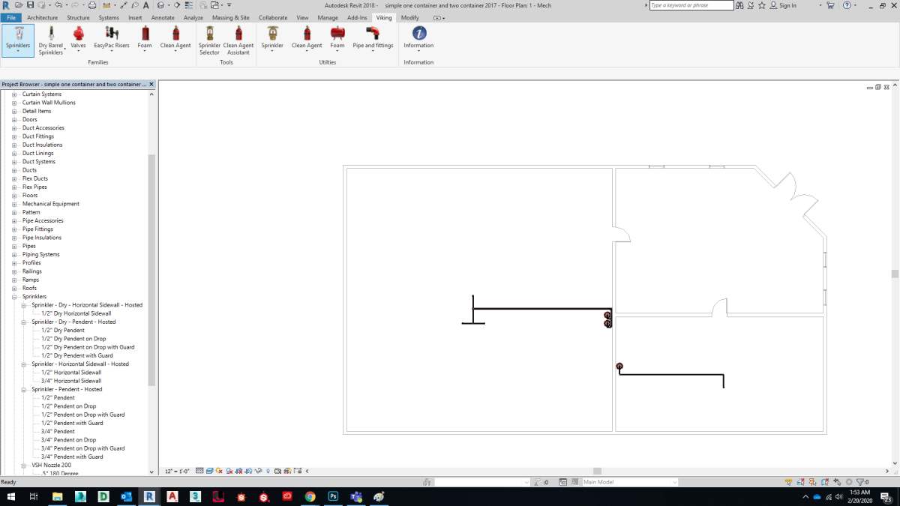
Task: Go to the Massing & Site tab
Action: (x=231, y=17)
